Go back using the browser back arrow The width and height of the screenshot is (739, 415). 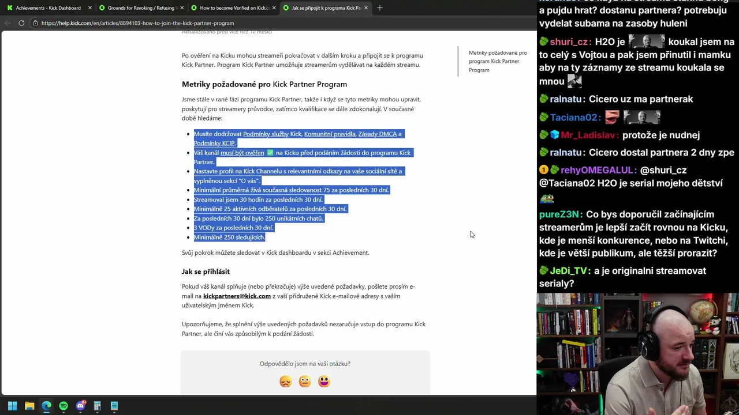point(7,23)
